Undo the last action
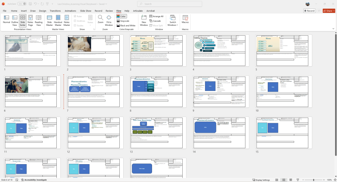The width and height of the screenshot is (337, 182). coord(36,4)
